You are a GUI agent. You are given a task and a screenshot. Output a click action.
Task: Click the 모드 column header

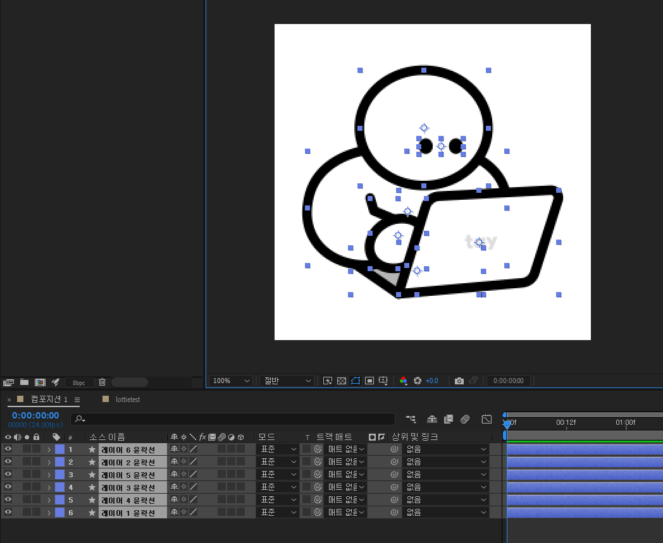coord(266,437)
